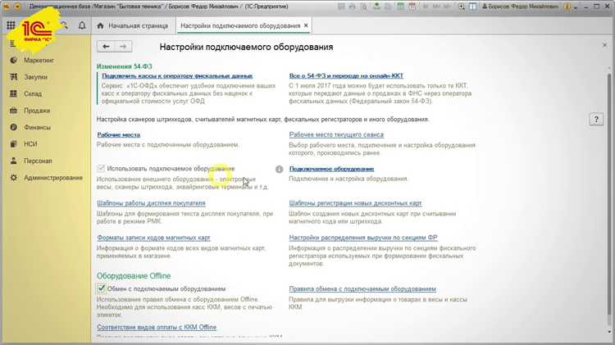Go forward with the right arrow button
Screen dimensions: 615x345
pos(123,47)
